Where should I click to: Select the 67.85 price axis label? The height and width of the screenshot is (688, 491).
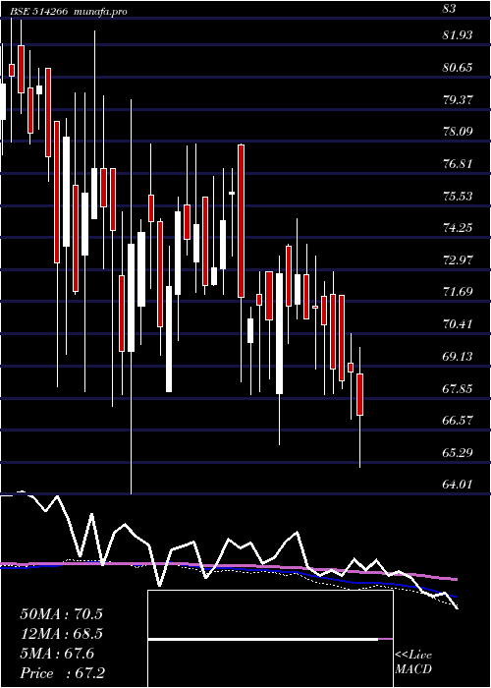[459, 389]
